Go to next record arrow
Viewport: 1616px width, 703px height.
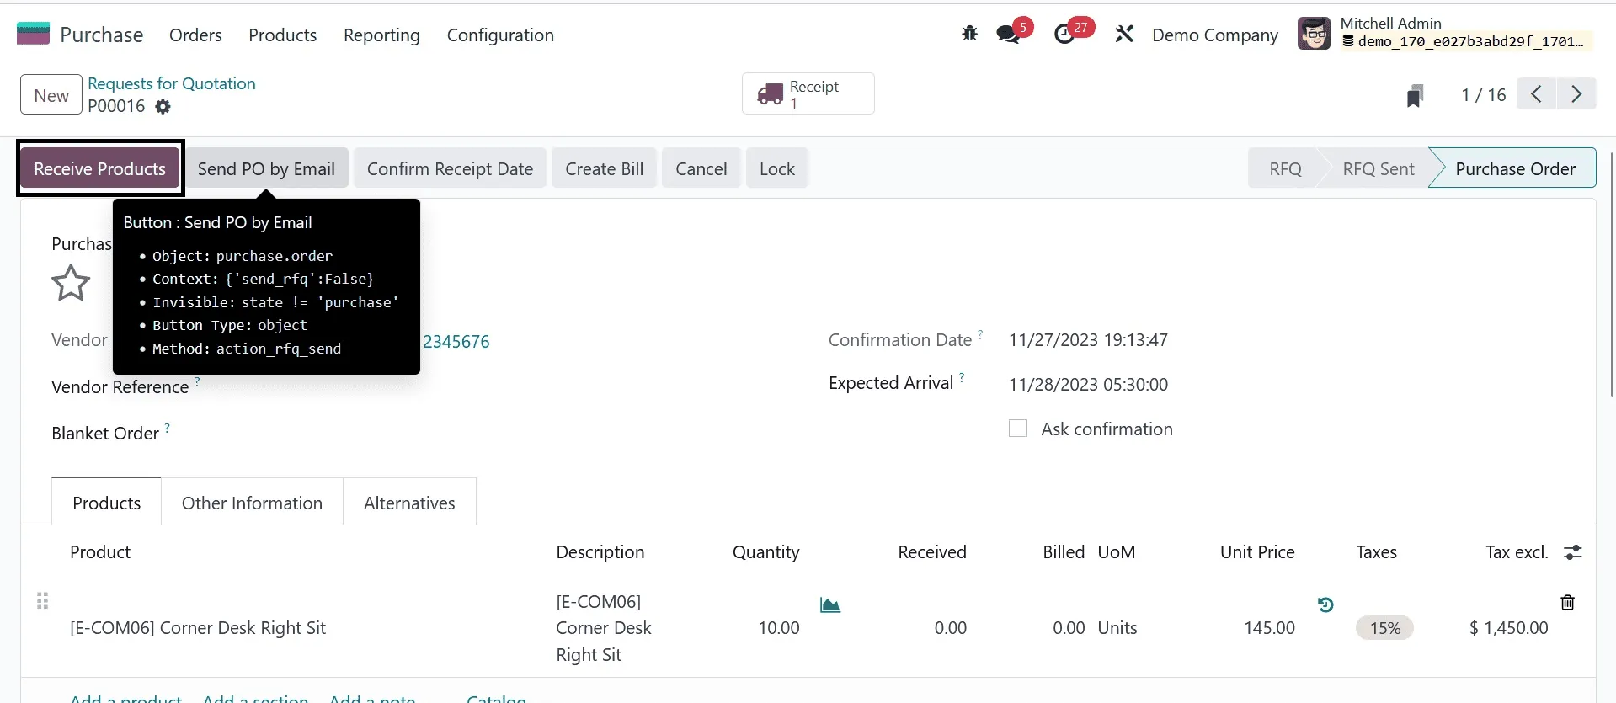[x=1576, y=93]
